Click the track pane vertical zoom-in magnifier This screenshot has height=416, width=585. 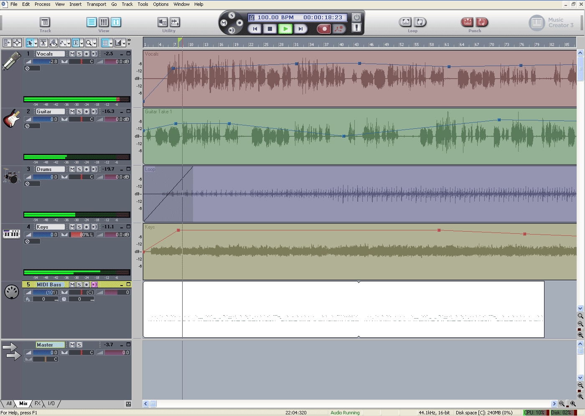[x=580, y=335]
